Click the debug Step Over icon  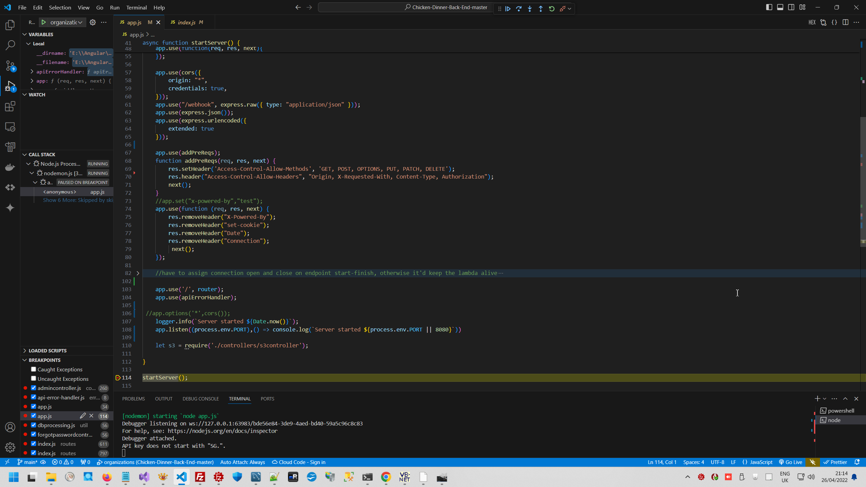(x=519, y=9)
